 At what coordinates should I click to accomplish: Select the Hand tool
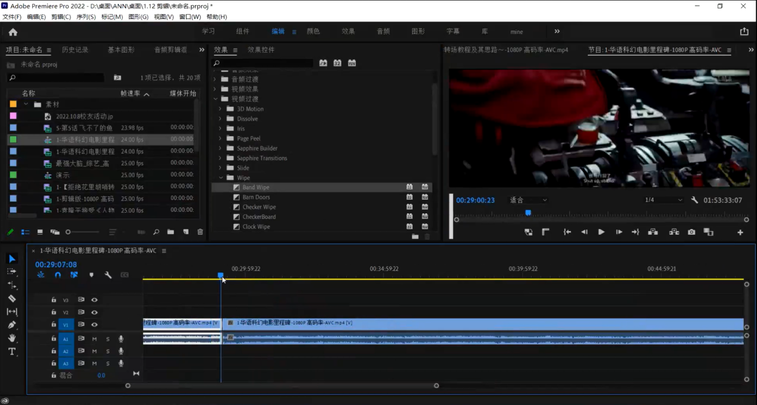[x=12, y=338]
